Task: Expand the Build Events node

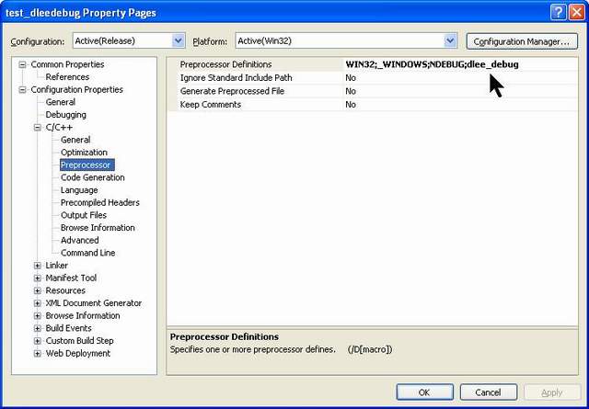Action: pos(37,328)
